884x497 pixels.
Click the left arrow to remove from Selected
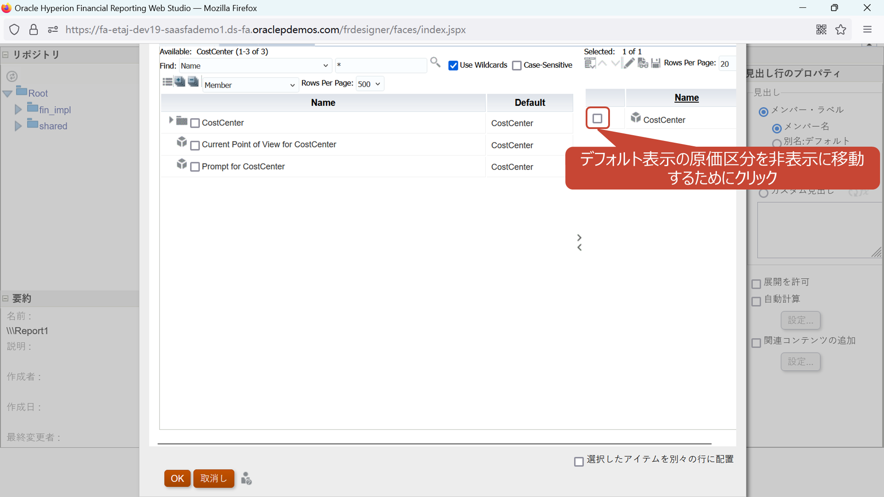coord(579,248)
